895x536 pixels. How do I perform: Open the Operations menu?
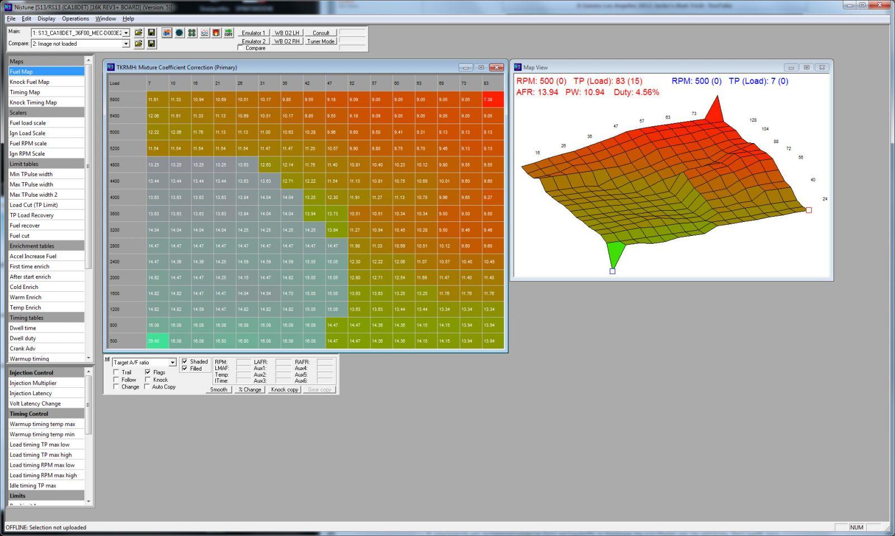[x=76, y=18]
